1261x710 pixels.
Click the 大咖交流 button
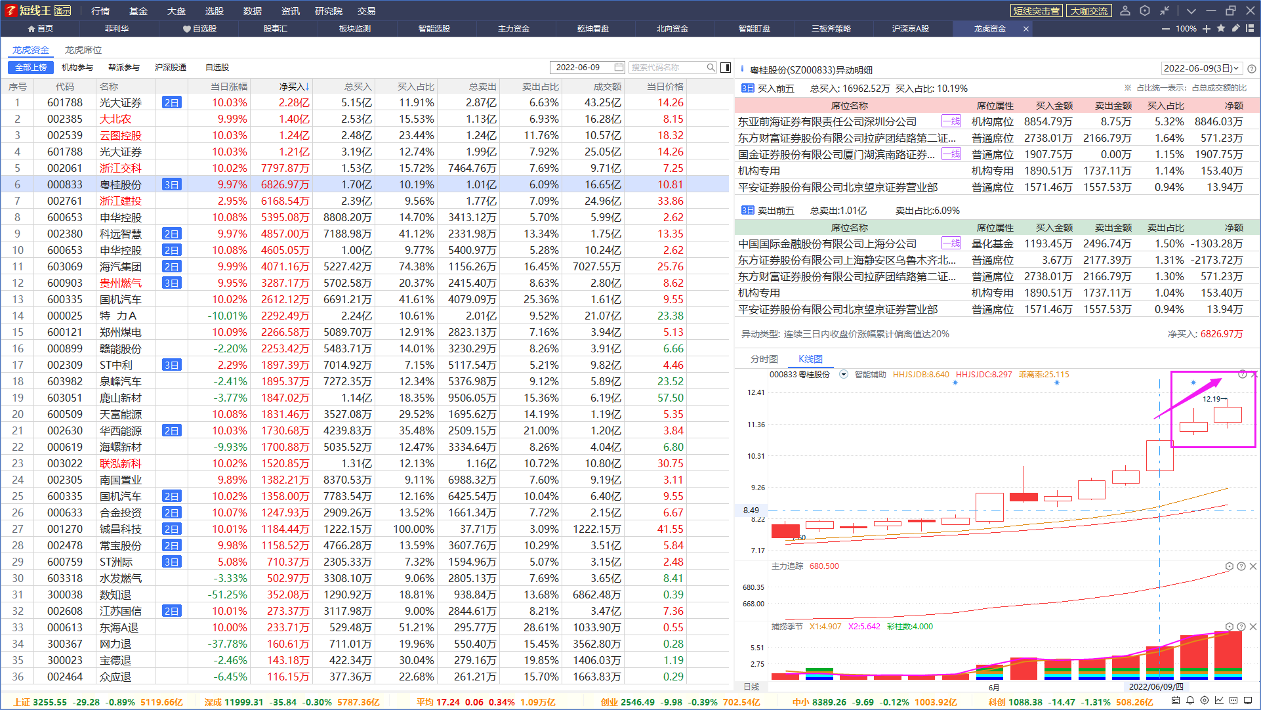pos(1089,11)
